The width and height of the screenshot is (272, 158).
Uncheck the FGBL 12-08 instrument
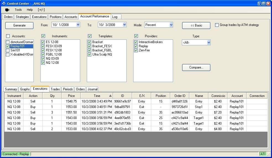click(x=43, y=54)
